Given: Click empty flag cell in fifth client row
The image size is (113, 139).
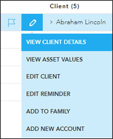Looking at the screenshot, I should pos(11,92).
